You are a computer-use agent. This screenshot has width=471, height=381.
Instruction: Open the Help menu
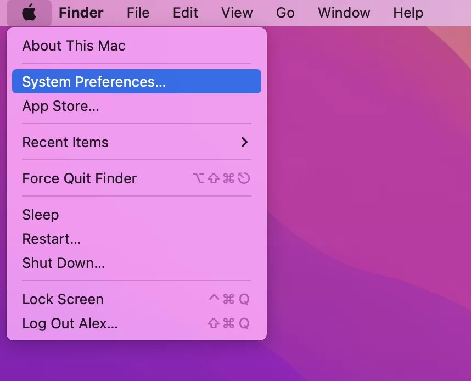tap(408, 13)
